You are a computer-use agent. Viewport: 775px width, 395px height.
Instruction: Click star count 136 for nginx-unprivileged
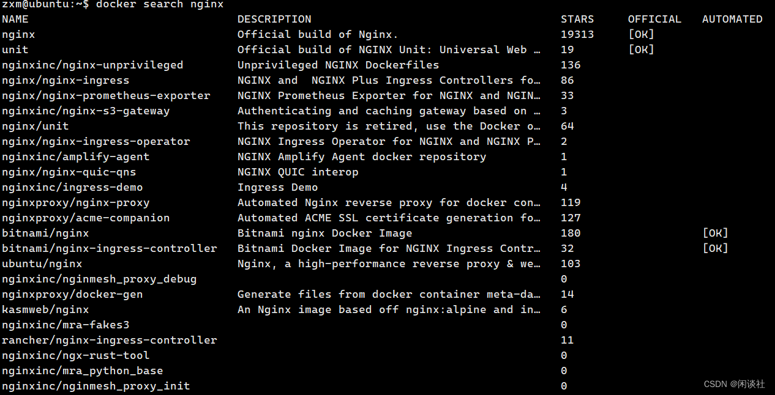571,65
